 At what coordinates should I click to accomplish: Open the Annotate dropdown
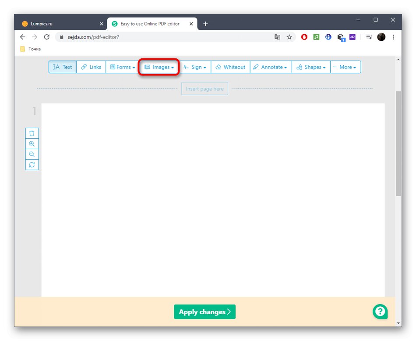(x=270, y=67)
